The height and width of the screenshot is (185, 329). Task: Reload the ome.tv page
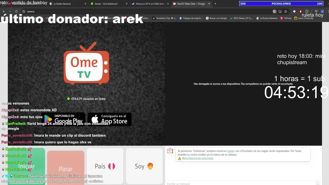click(16, 12)
